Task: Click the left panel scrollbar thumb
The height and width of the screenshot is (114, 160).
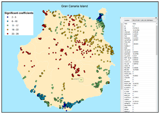Action: 122,56
